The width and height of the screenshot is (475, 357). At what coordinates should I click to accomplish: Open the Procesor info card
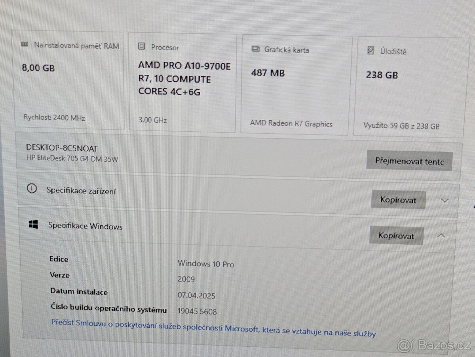(183, 82)
